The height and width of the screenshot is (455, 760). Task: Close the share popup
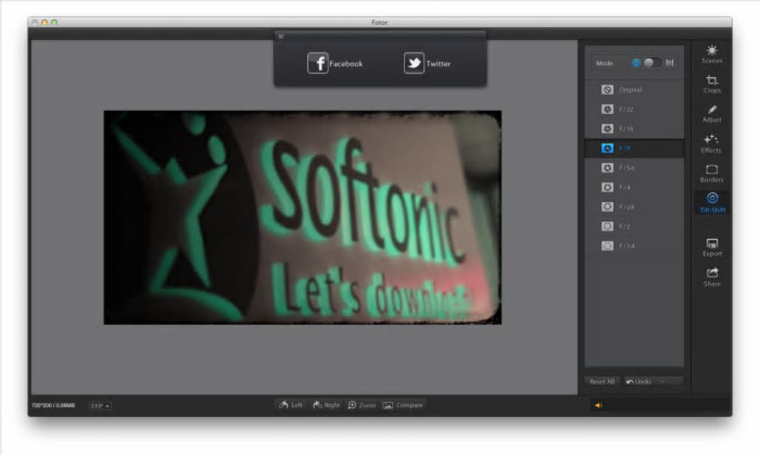coord(281,36)
